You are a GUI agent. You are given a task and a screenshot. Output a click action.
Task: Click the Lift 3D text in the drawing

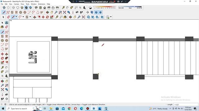click(33, 57)
